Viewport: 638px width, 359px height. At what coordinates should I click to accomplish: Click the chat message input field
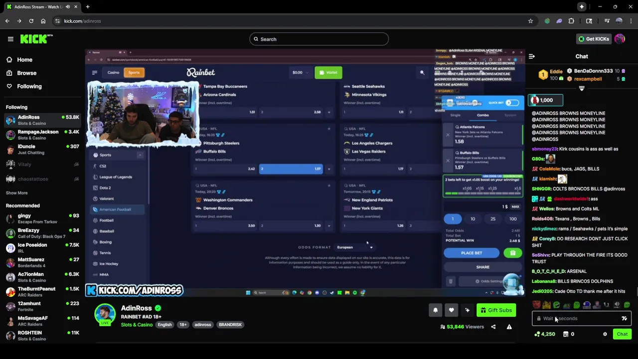(581, 318)
